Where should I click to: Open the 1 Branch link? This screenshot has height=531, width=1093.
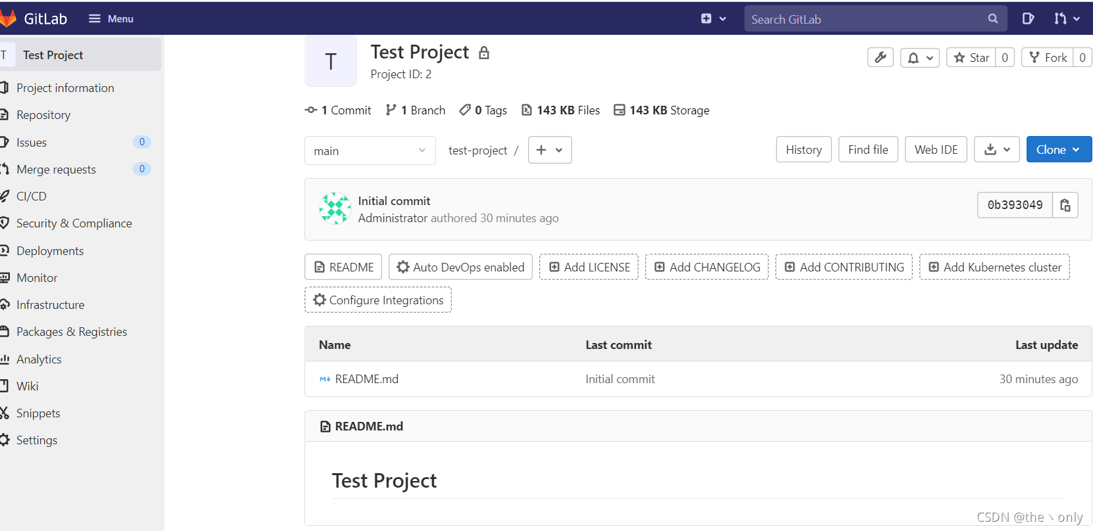[416, 110]
